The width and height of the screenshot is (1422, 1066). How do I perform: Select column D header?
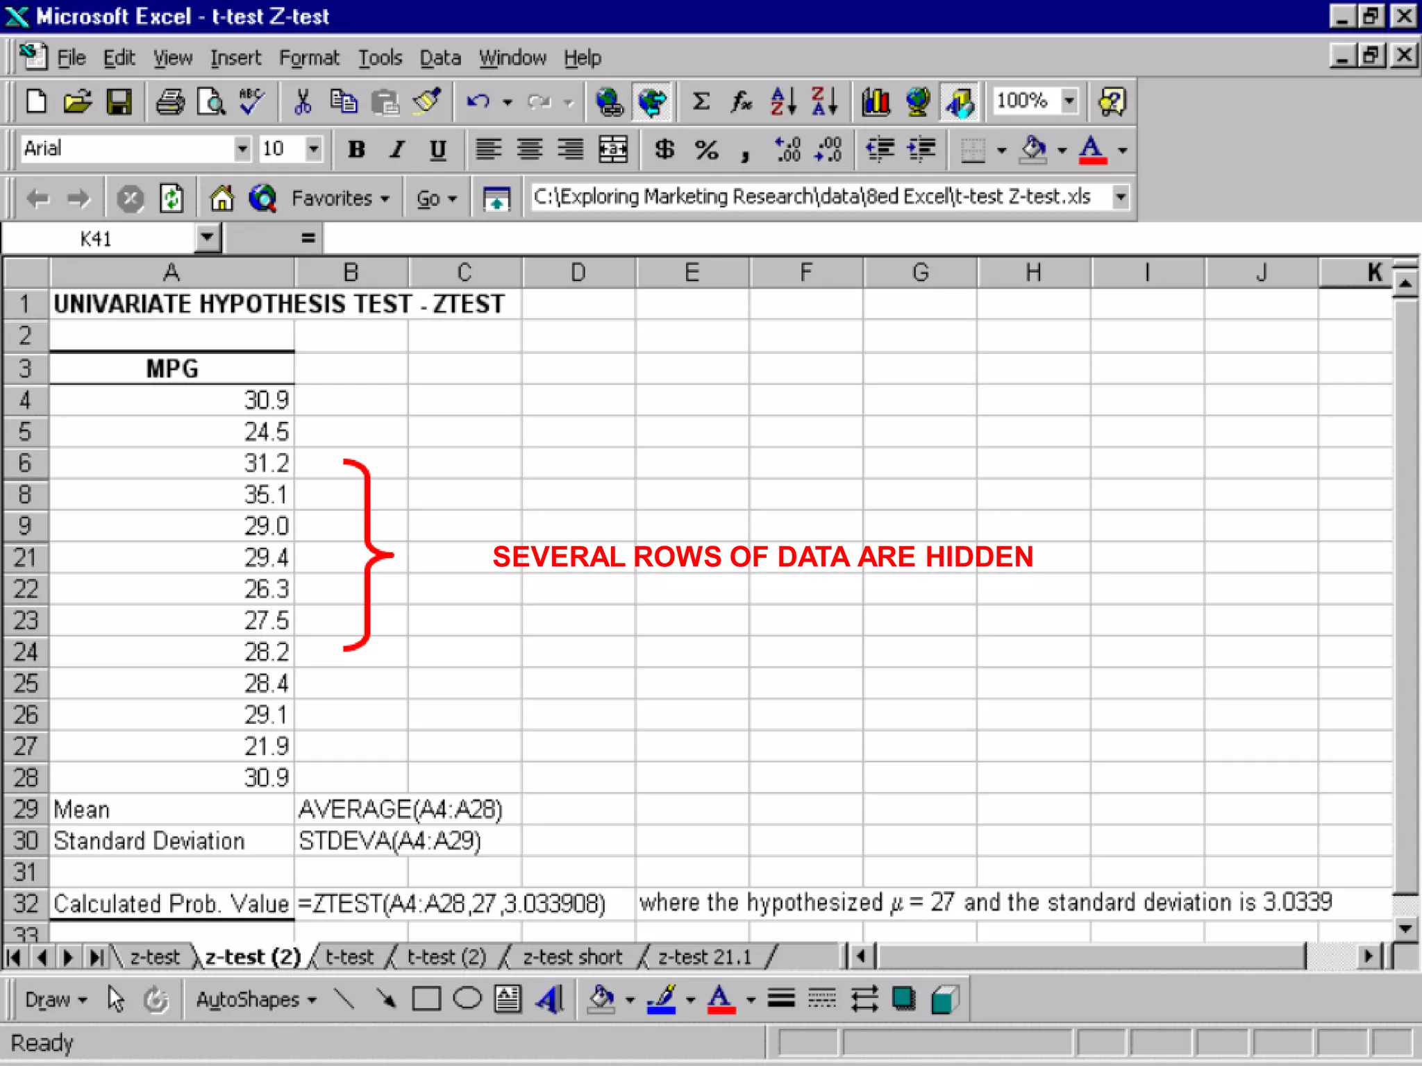[578, 273]
